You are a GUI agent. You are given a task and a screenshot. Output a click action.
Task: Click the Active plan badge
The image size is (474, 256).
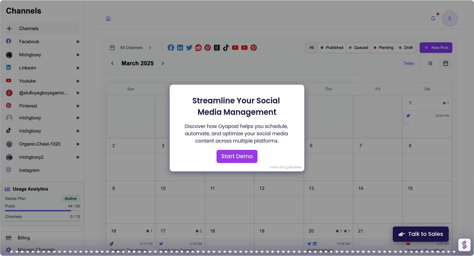[x=70, y=199]
